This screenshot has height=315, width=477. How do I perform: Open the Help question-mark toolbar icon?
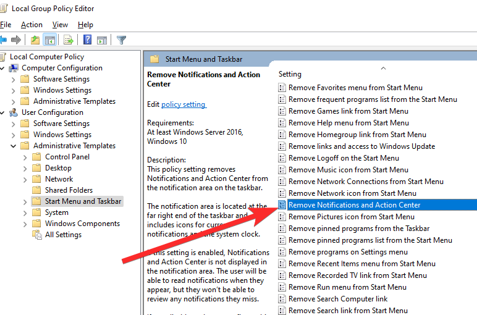coord(87,40)
